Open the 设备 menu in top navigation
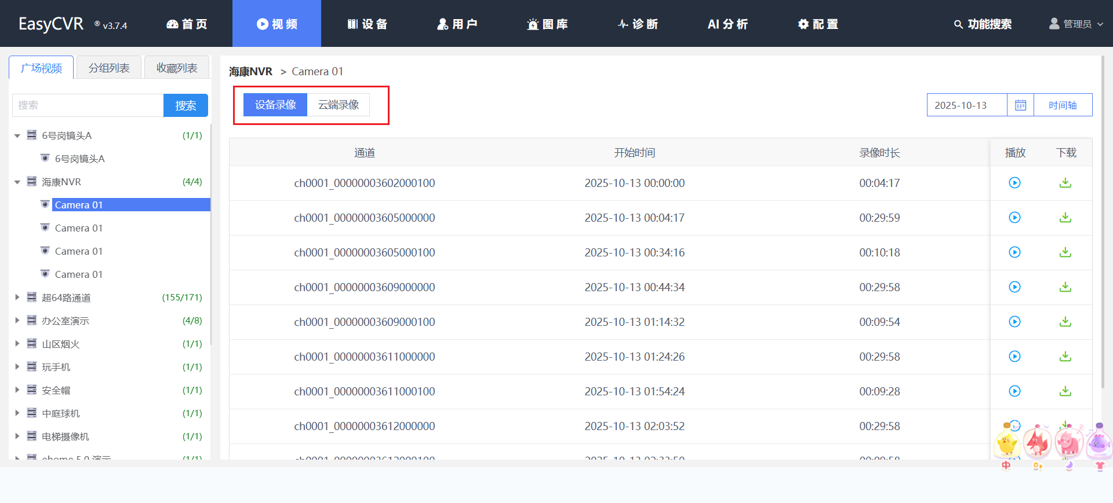 (x=367, y=24)
